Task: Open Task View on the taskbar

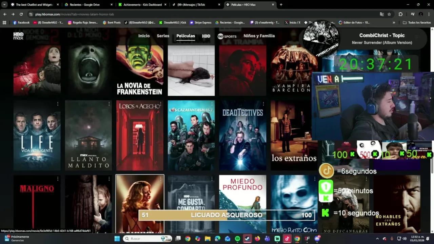Action: click(178, 239)
